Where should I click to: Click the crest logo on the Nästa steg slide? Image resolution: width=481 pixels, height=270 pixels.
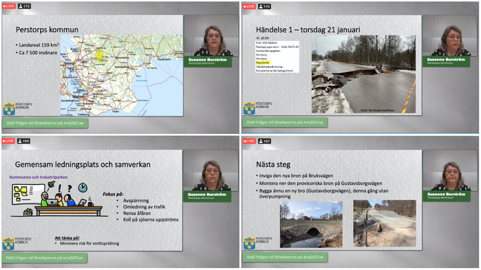(249, 243)
